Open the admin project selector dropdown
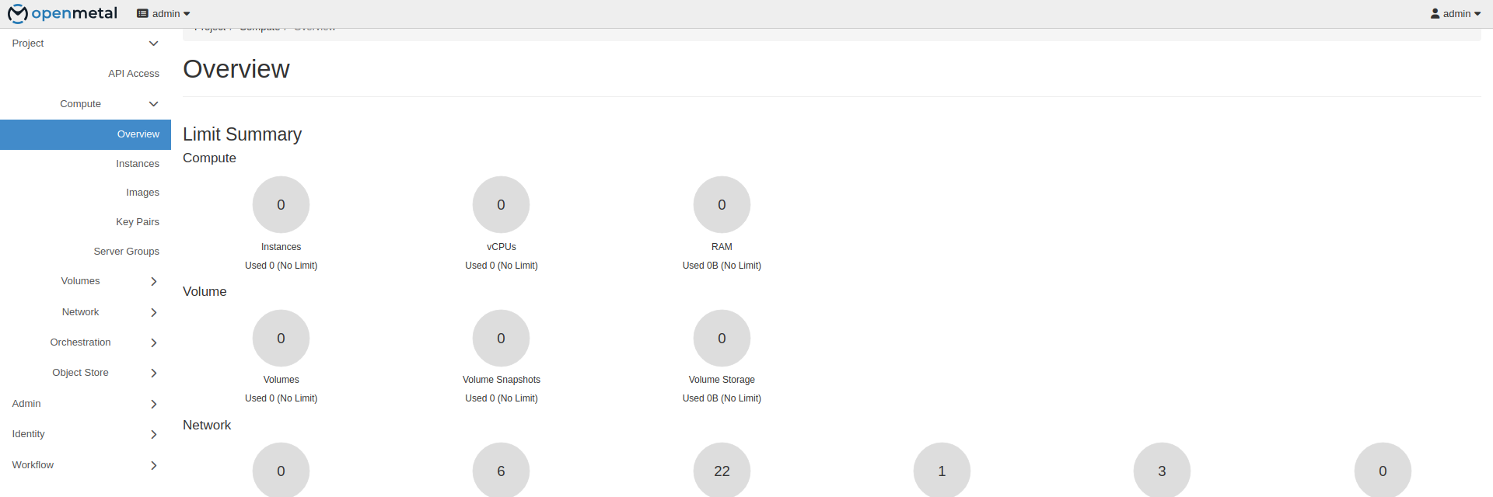 (163, 13)
